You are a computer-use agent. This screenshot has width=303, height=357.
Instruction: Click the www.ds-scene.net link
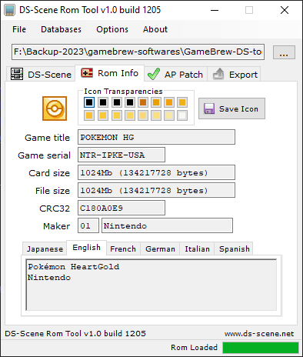pos(259,334)
